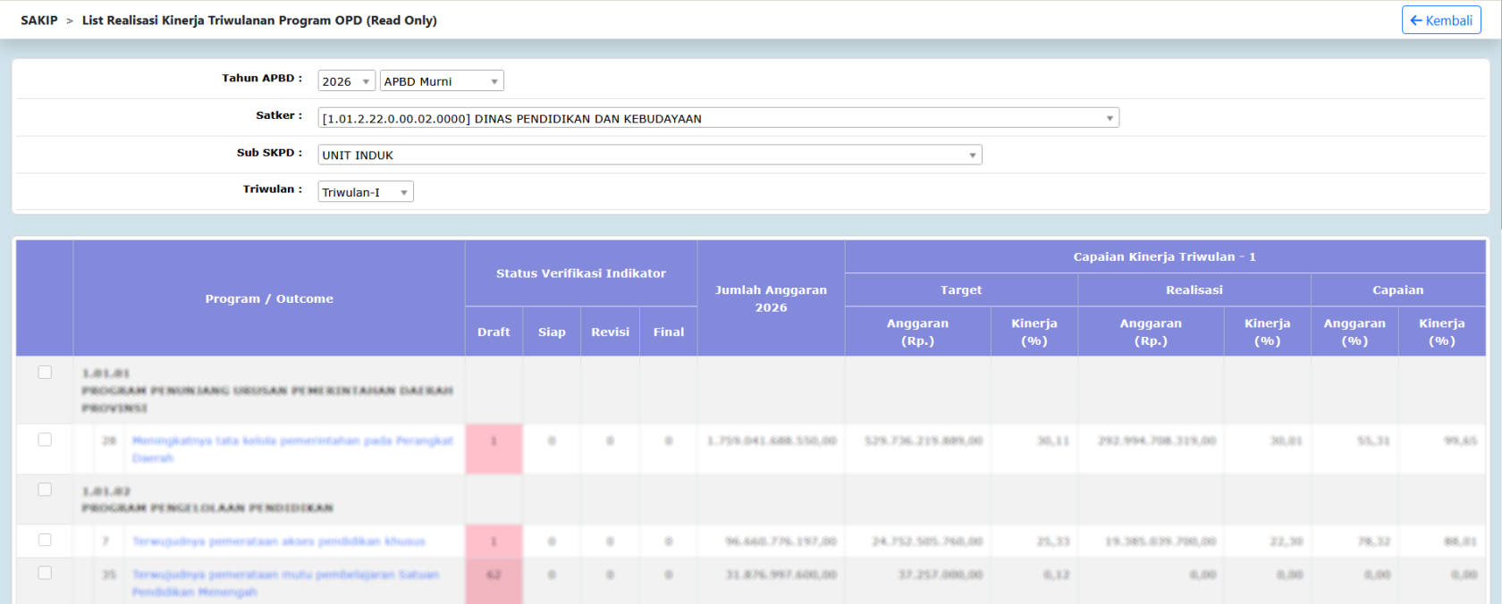
Task: Click the Target group header
Action: click(x=961, y=289)
